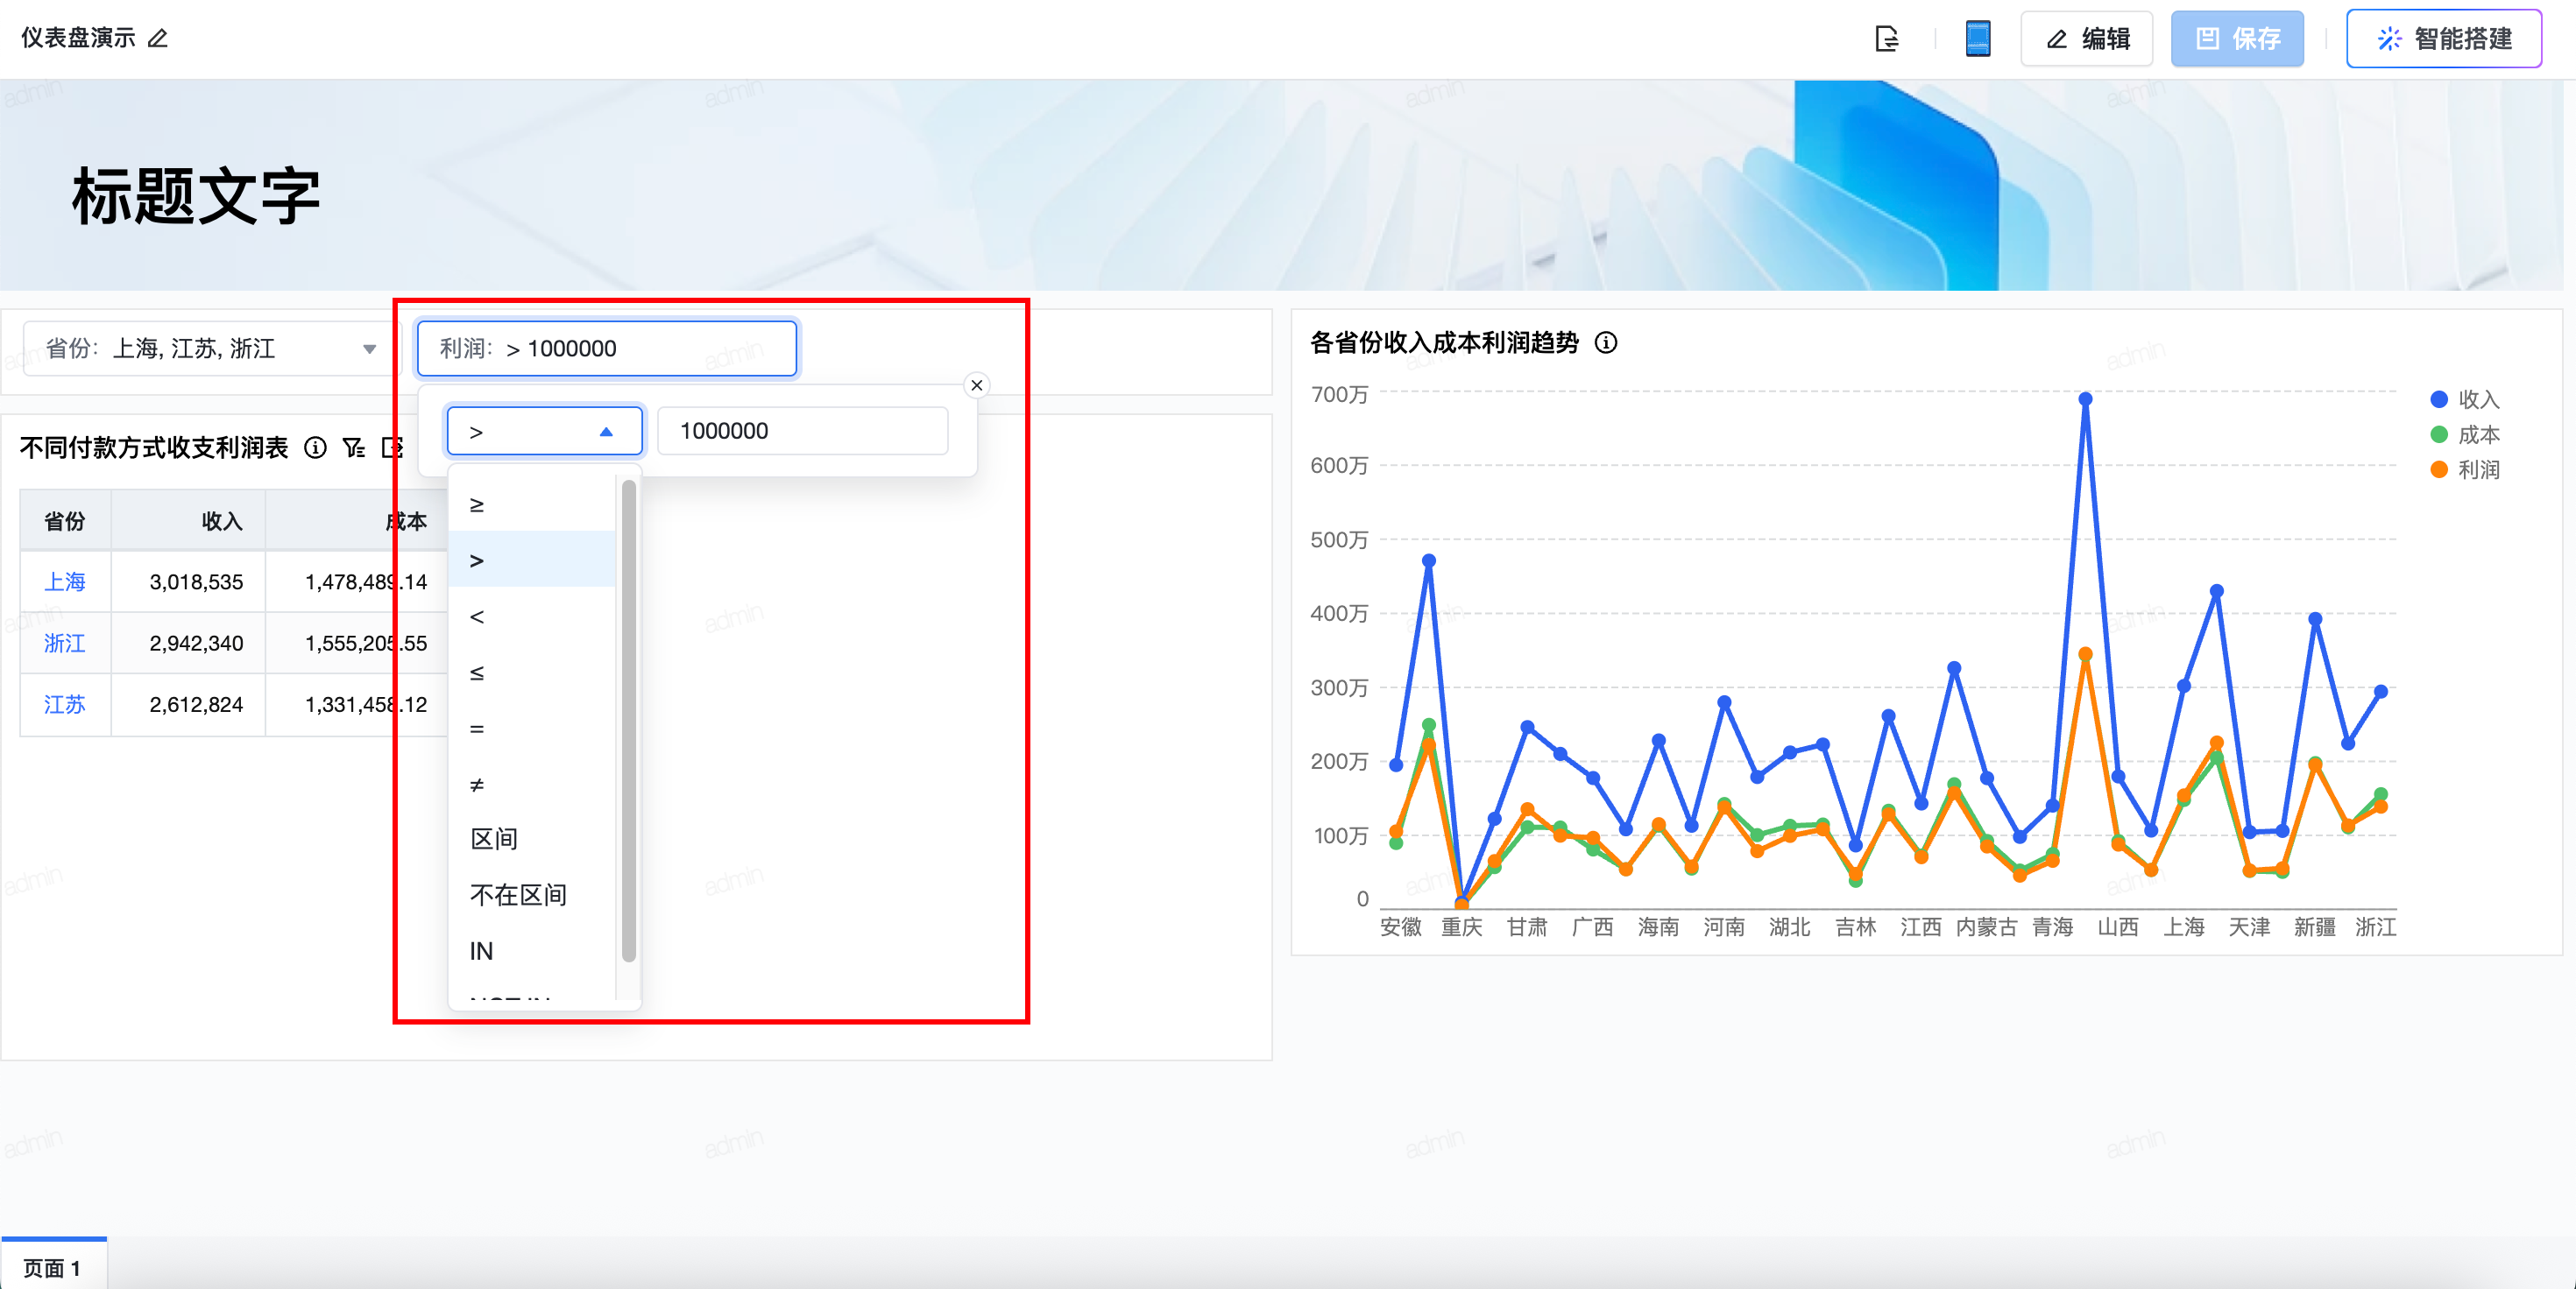Click info icon next to 各省份收入成本利润趋势
This screenshot has width=2576, height=1289.
pyautogui.click(x=1606, y=342)
